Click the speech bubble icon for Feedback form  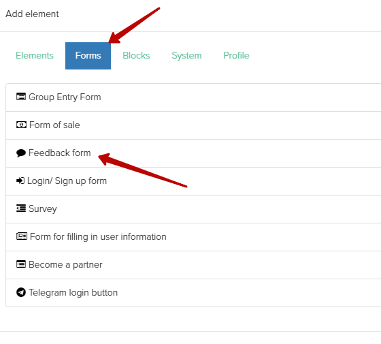(21, 153)
